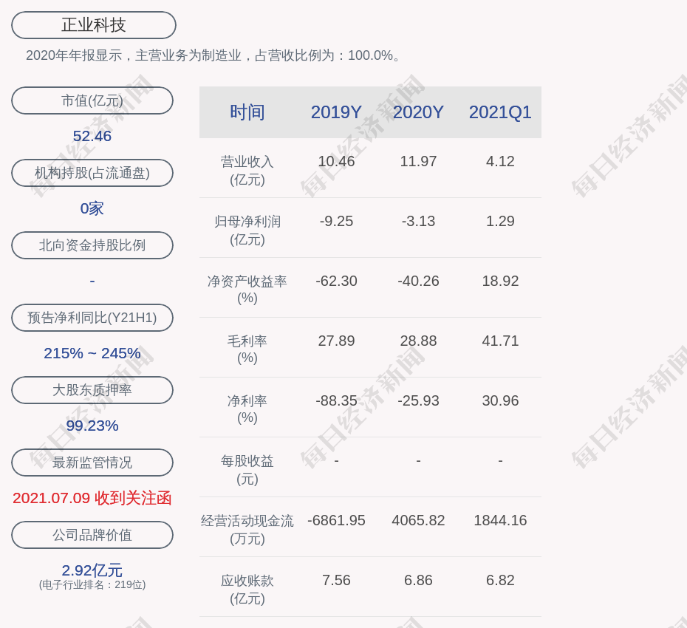The width and height of the screenshot is (687, 628).
Task: Click the 归母净利润(亿元) row label
Action: click(x=247, y=231)
